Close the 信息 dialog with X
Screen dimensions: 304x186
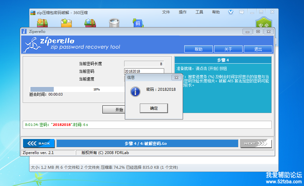click(x=176, y=77)
